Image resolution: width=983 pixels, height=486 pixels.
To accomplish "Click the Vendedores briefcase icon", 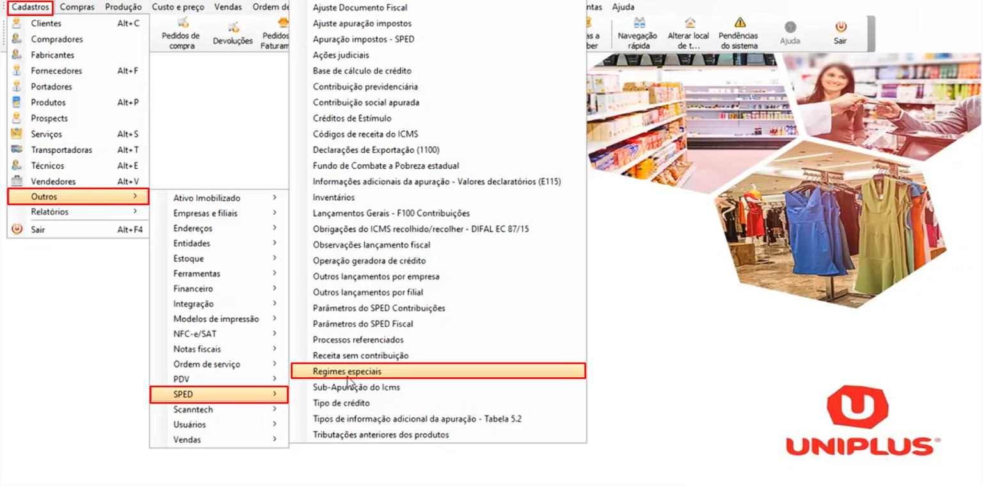I will pyautogui.click(x=17, y=182).
